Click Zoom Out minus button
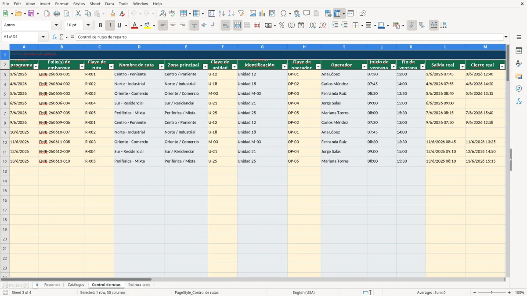The image size is (527, 296). [x=475, y=292]
